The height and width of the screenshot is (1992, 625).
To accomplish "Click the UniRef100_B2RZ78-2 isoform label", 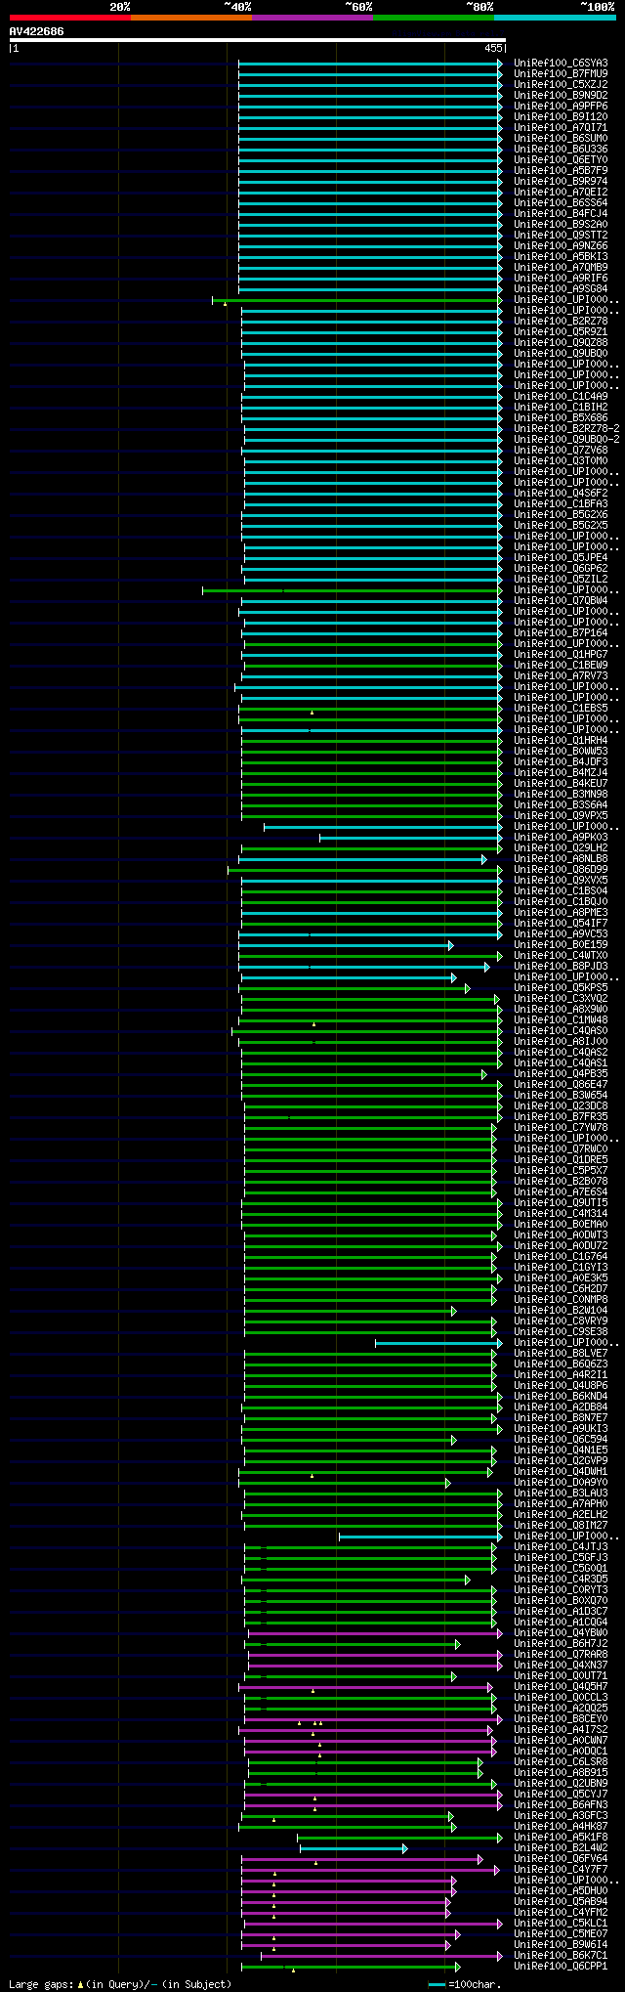I will pos(566,429).
